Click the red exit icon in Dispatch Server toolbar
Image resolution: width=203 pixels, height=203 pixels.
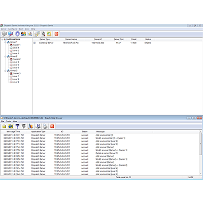point(56,34)
